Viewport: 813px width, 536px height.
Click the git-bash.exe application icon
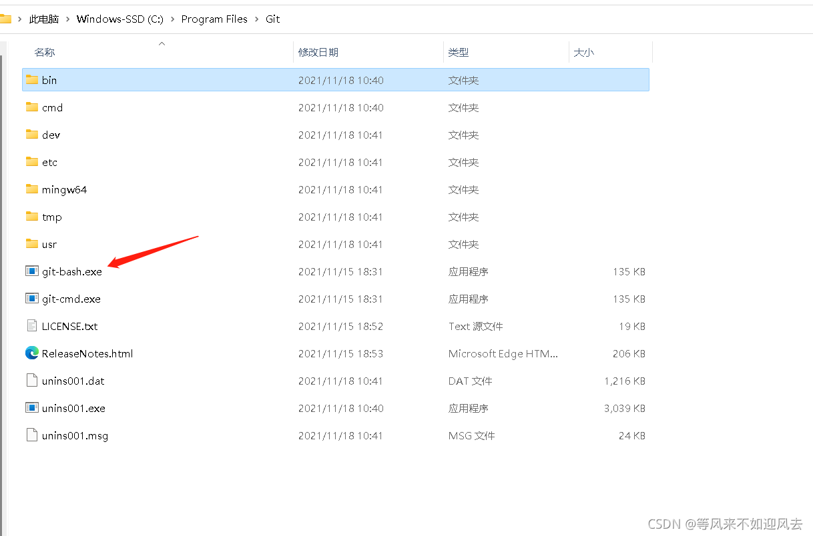click(x=32, y=271)
